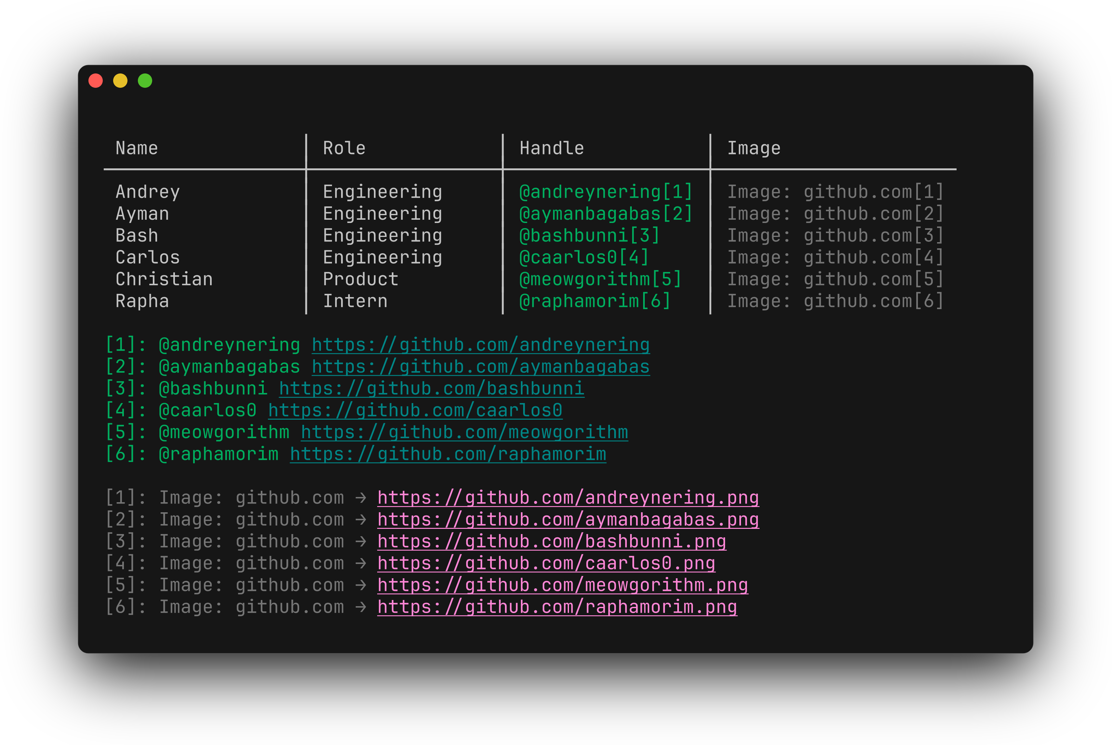Click table cell Image: github.com[2]
The width and height of the screenshot is (1112, 745).
pos(836,214)
